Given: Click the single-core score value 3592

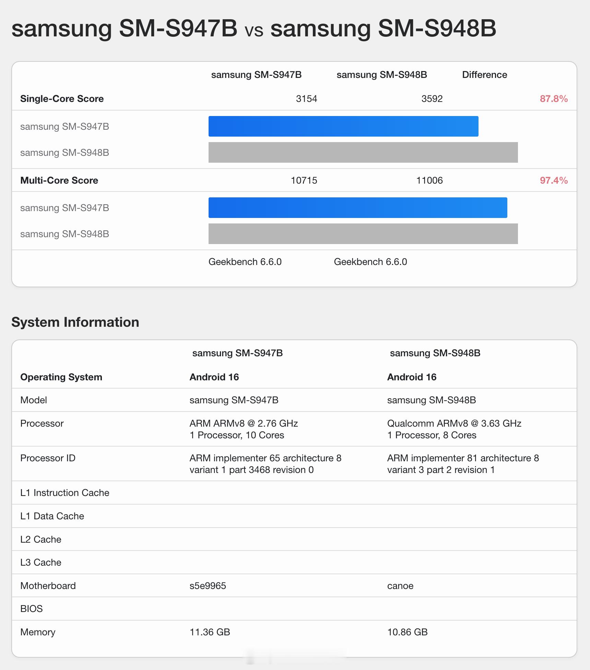Looking at the screenshot, I should click(432, 99).
